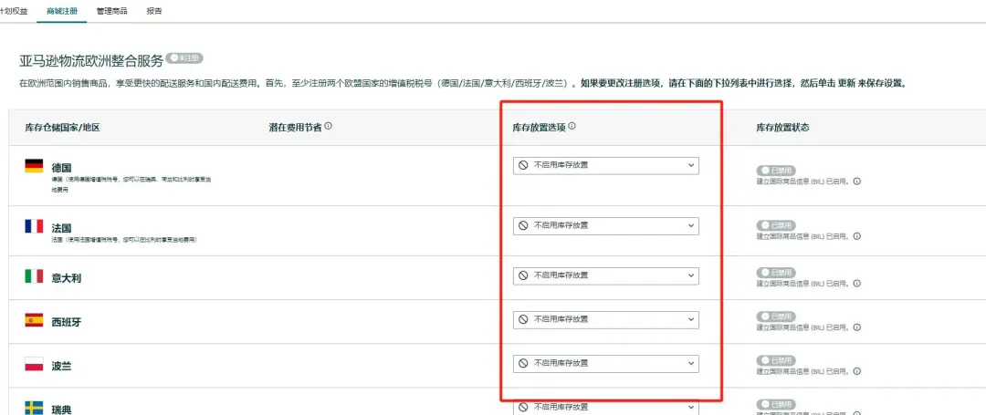986x415 pixels.
Task: Toggle the 已禁用 switch for 法国
Action: [776, 225]
